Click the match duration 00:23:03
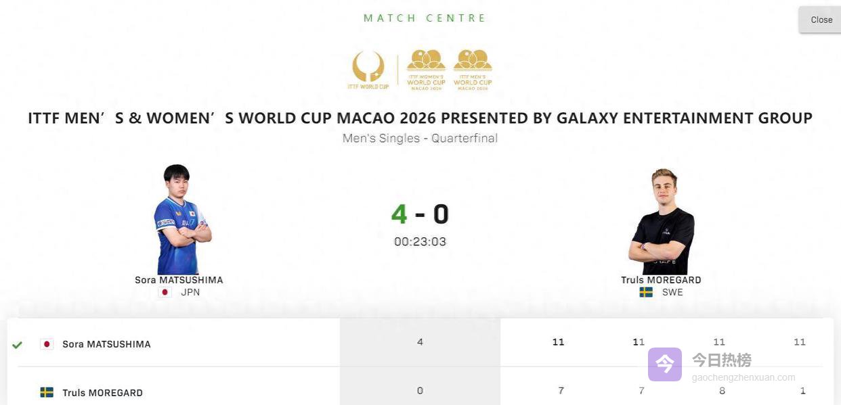 [x=420, y=241]
